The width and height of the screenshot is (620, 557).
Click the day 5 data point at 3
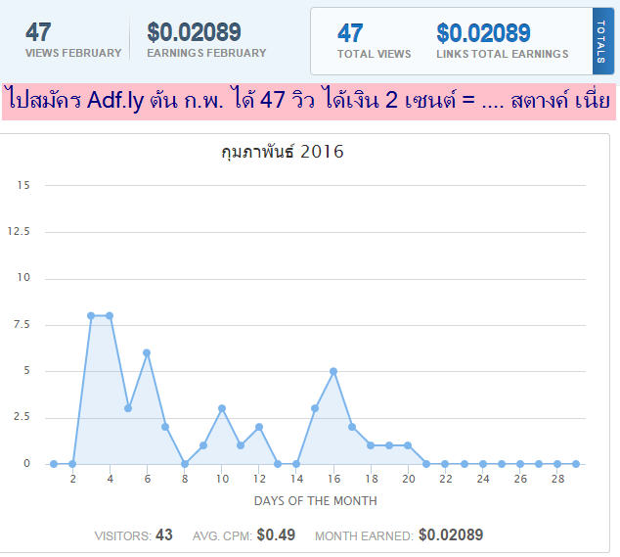[128, 408]
